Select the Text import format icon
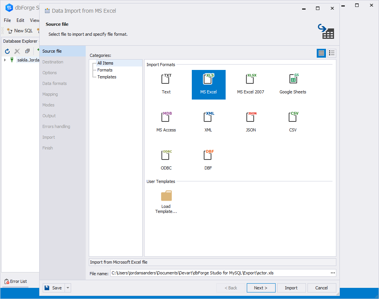The image size is (379, 299). coord(166,85)
